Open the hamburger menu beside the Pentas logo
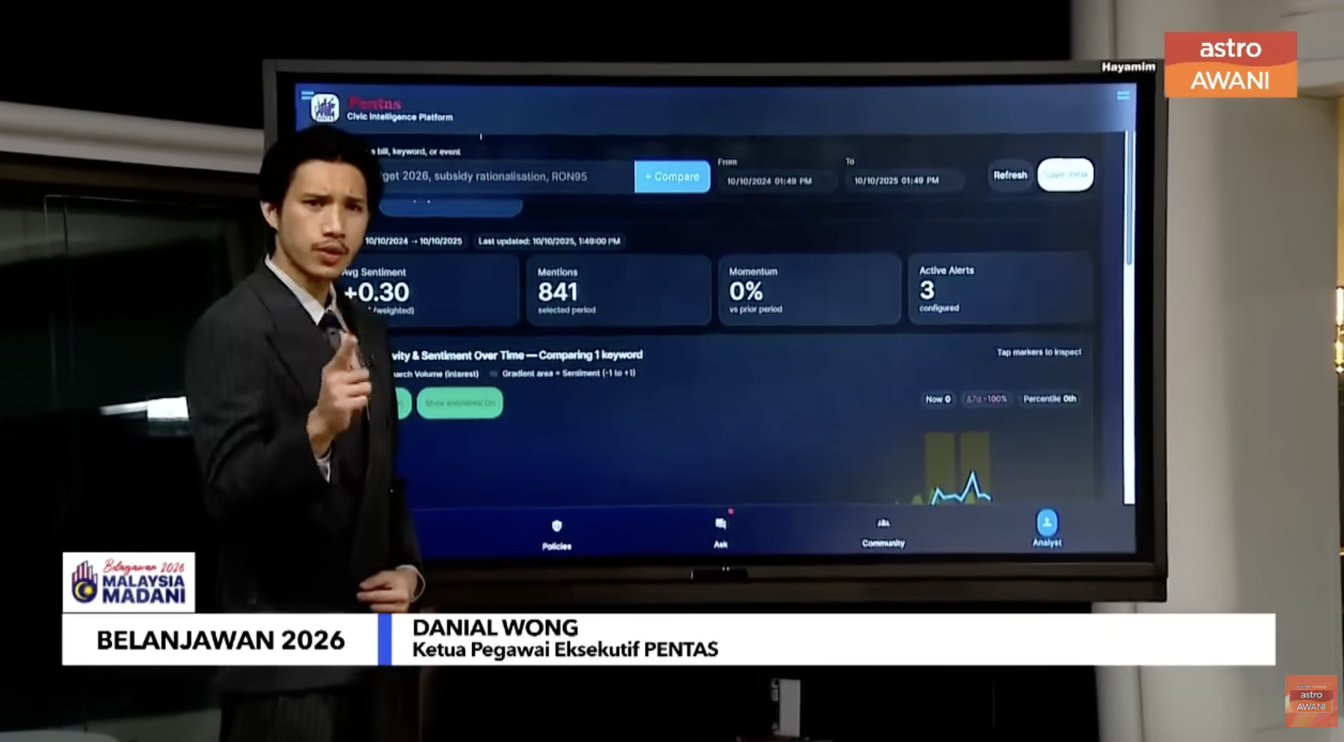 (308, 95)
